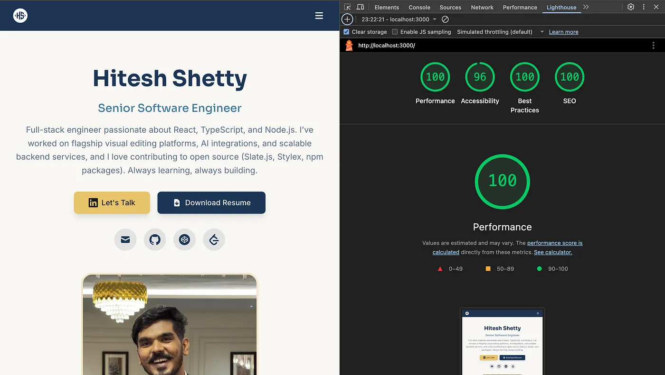Click the email envelope icon

pyautogui.click(x=125, y=240)
